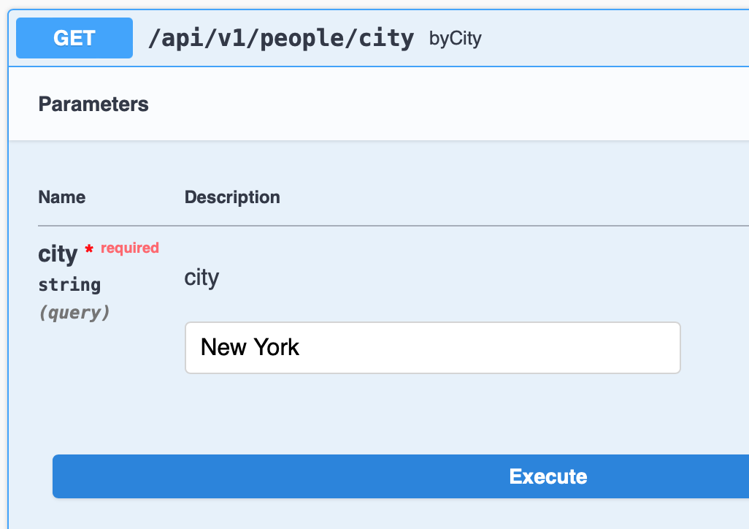Screen dimensions: 749x529
Task: Click the Description column header
Action: [232, 197]
